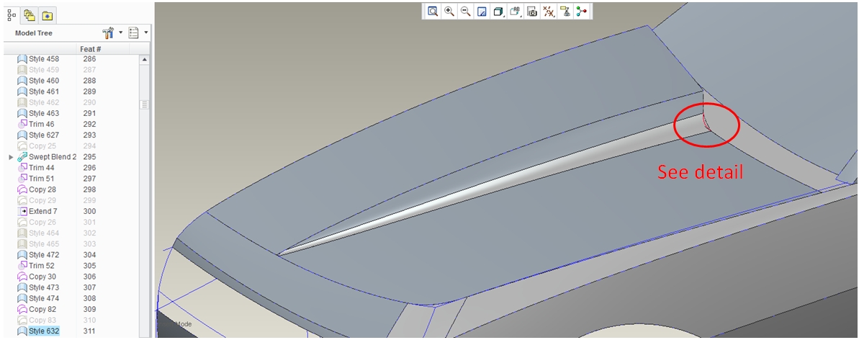The image size is (859, 340).
Task: Expand the Swept Blend 2 feature
Action: (11, 157)
